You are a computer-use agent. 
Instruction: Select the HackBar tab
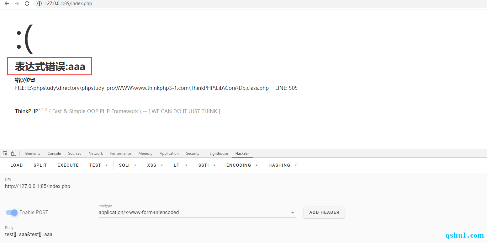click(242, 154)
